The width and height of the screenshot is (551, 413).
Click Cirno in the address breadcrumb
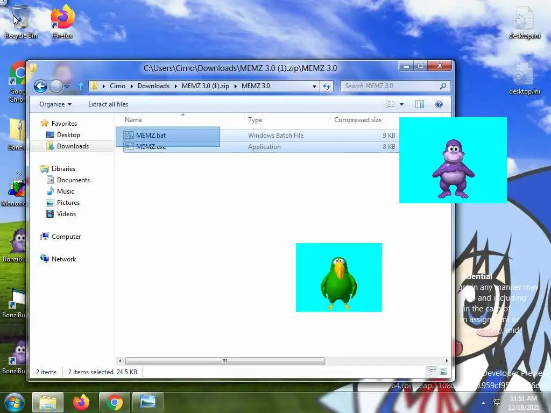coord(117,86)
